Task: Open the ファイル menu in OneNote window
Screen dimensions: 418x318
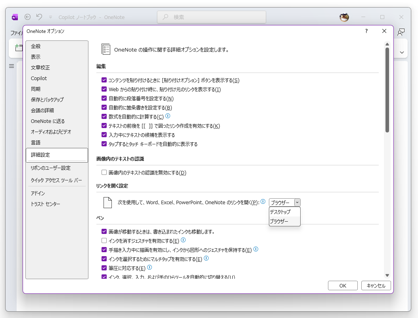Action: (16, 33)
